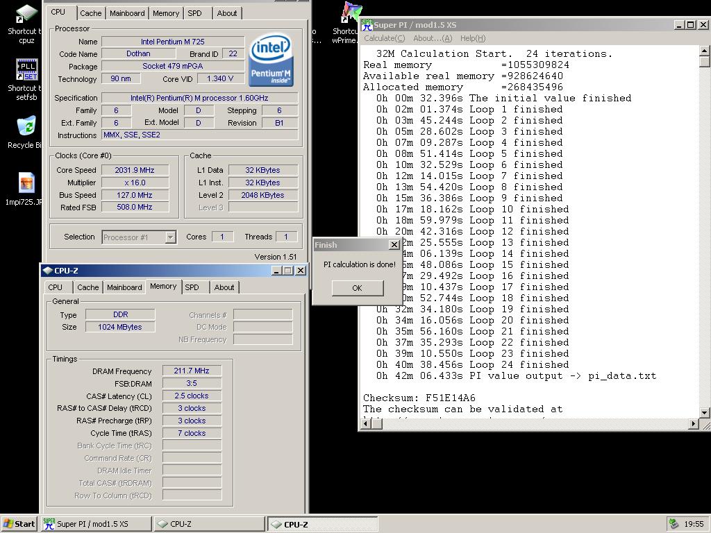
Task: Open the Calculate menu in Super PI
Action: point(384,39)
